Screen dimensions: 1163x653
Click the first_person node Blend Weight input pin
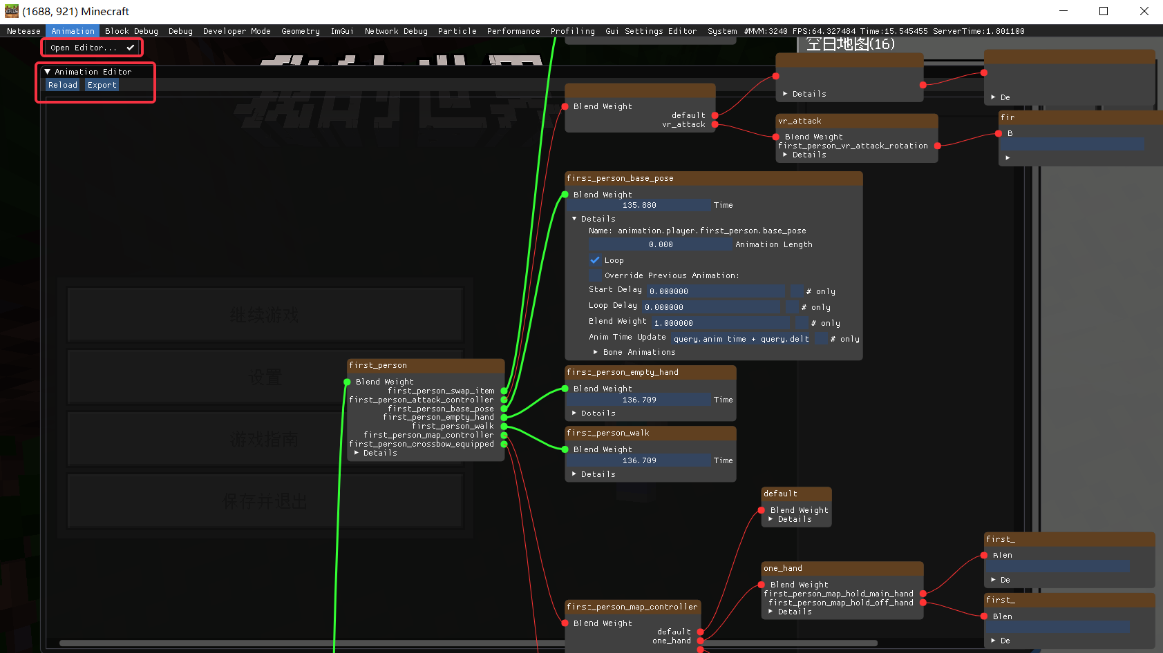347,382
